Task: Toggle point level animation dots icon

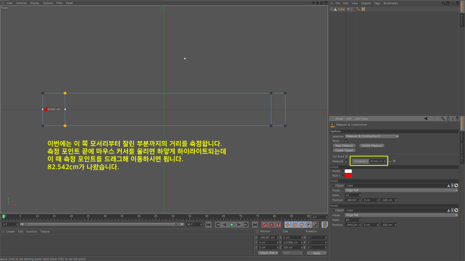Action: click(x=316, y=225)
